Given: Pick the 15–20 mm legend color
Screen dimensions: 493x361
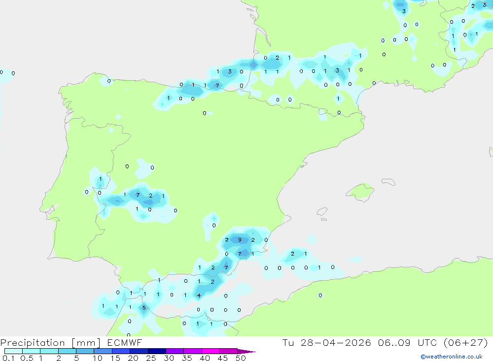Looking at the screenshot, I should pos(121,351).
